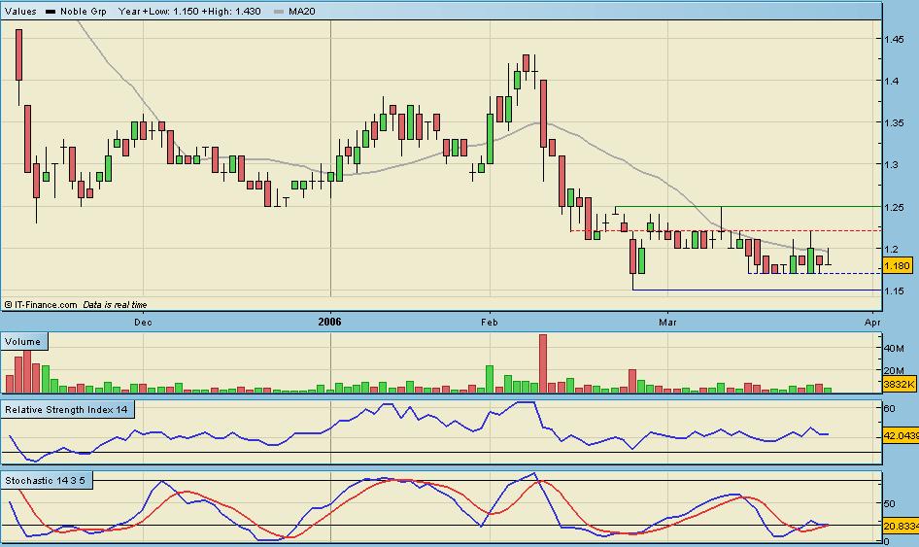The width and height of the screenshot is (919, 547).
Task: Click the 1.35 price axis label
Action: tap(894, 123)
